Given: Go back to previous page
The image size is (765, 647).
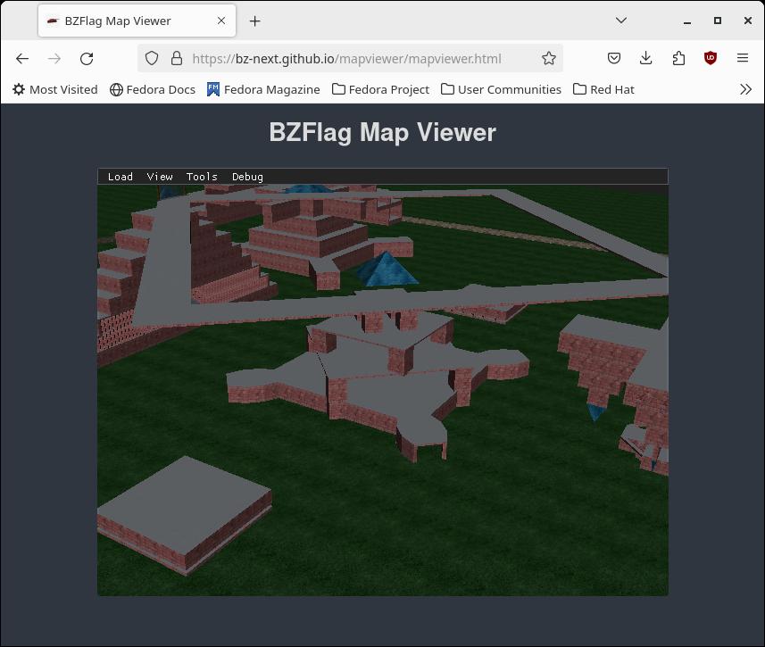Looking at the screenshot, I should (x=22, y=59).
